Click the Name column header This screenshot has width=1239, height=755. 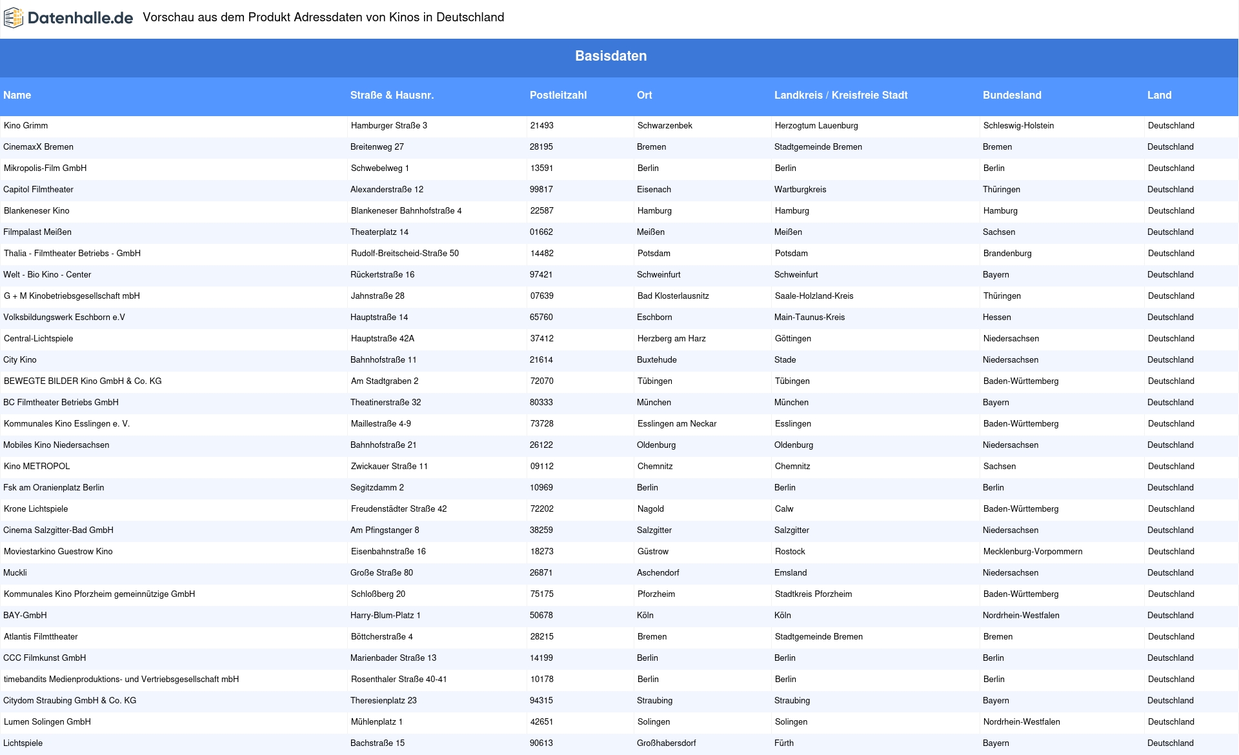click(17, 95)
